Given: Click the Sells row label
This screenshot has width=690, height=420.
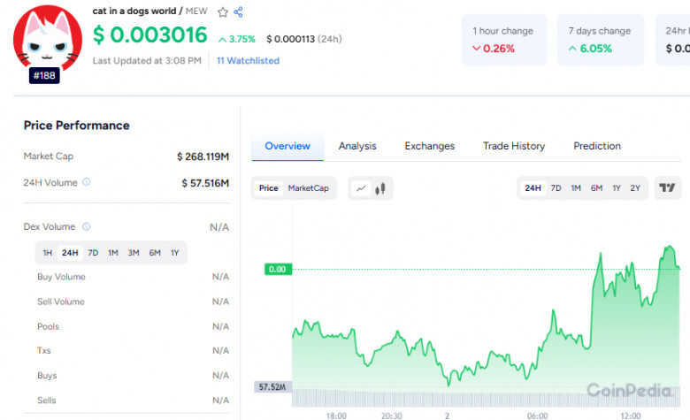Looking at the screenshot, I should click(46, 401).
